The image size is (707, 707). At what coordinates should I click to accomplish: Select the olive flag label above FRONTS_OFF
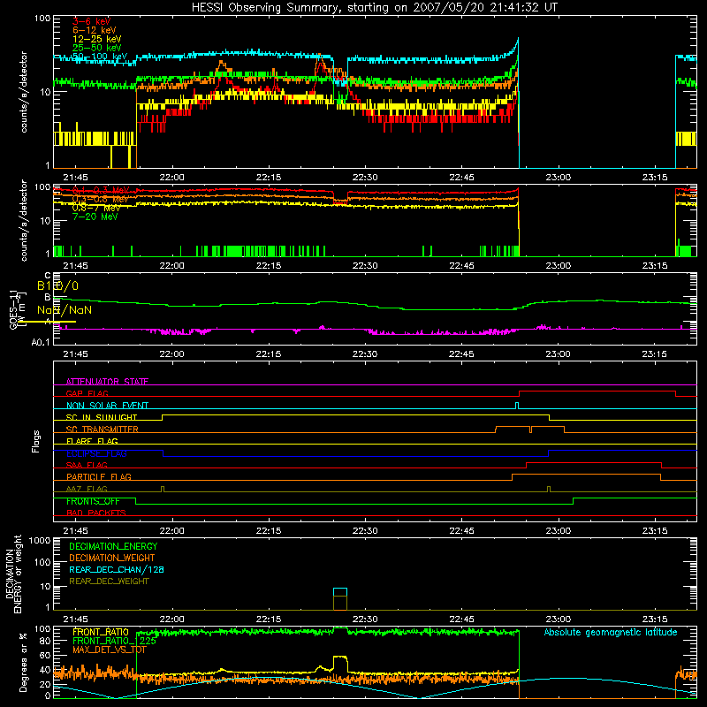[87, 489]
